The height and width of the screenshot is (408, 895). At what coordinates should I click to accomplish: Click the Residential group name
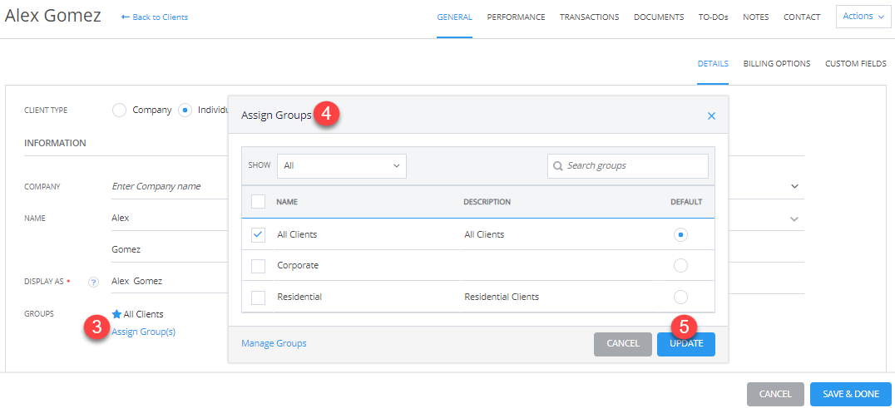click(x=299, y=297)
